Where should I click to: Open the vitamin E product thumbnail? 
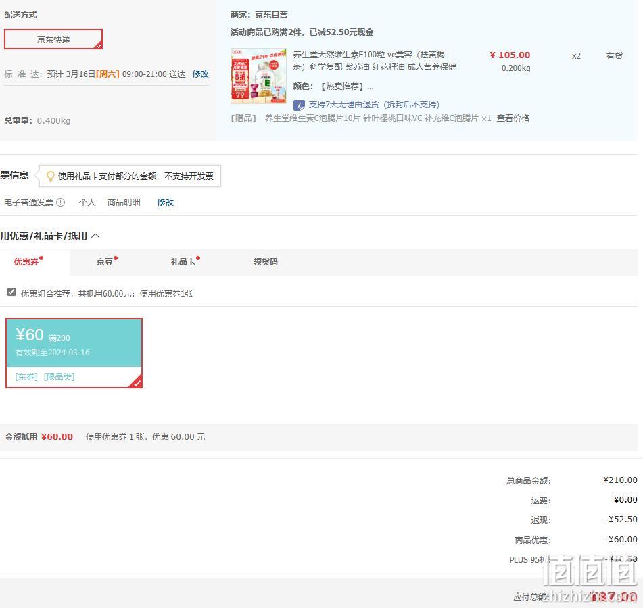coord(258,76)
